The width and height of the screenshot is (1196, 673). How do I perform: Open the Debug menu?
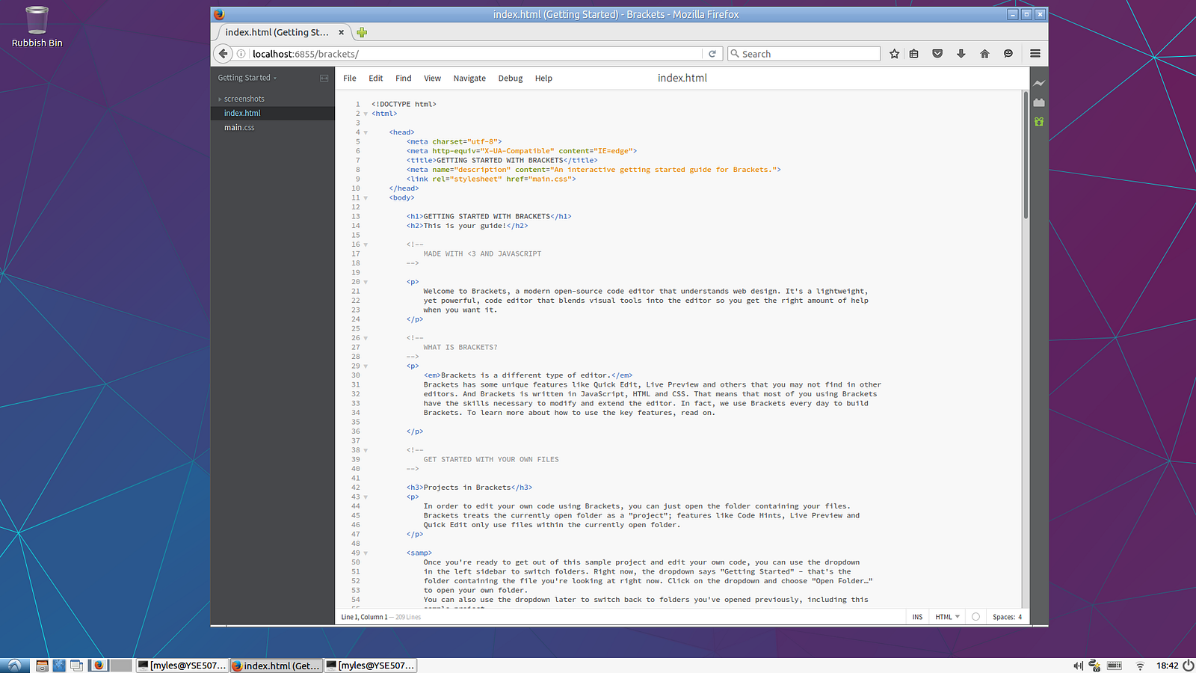tap(511, 79)
